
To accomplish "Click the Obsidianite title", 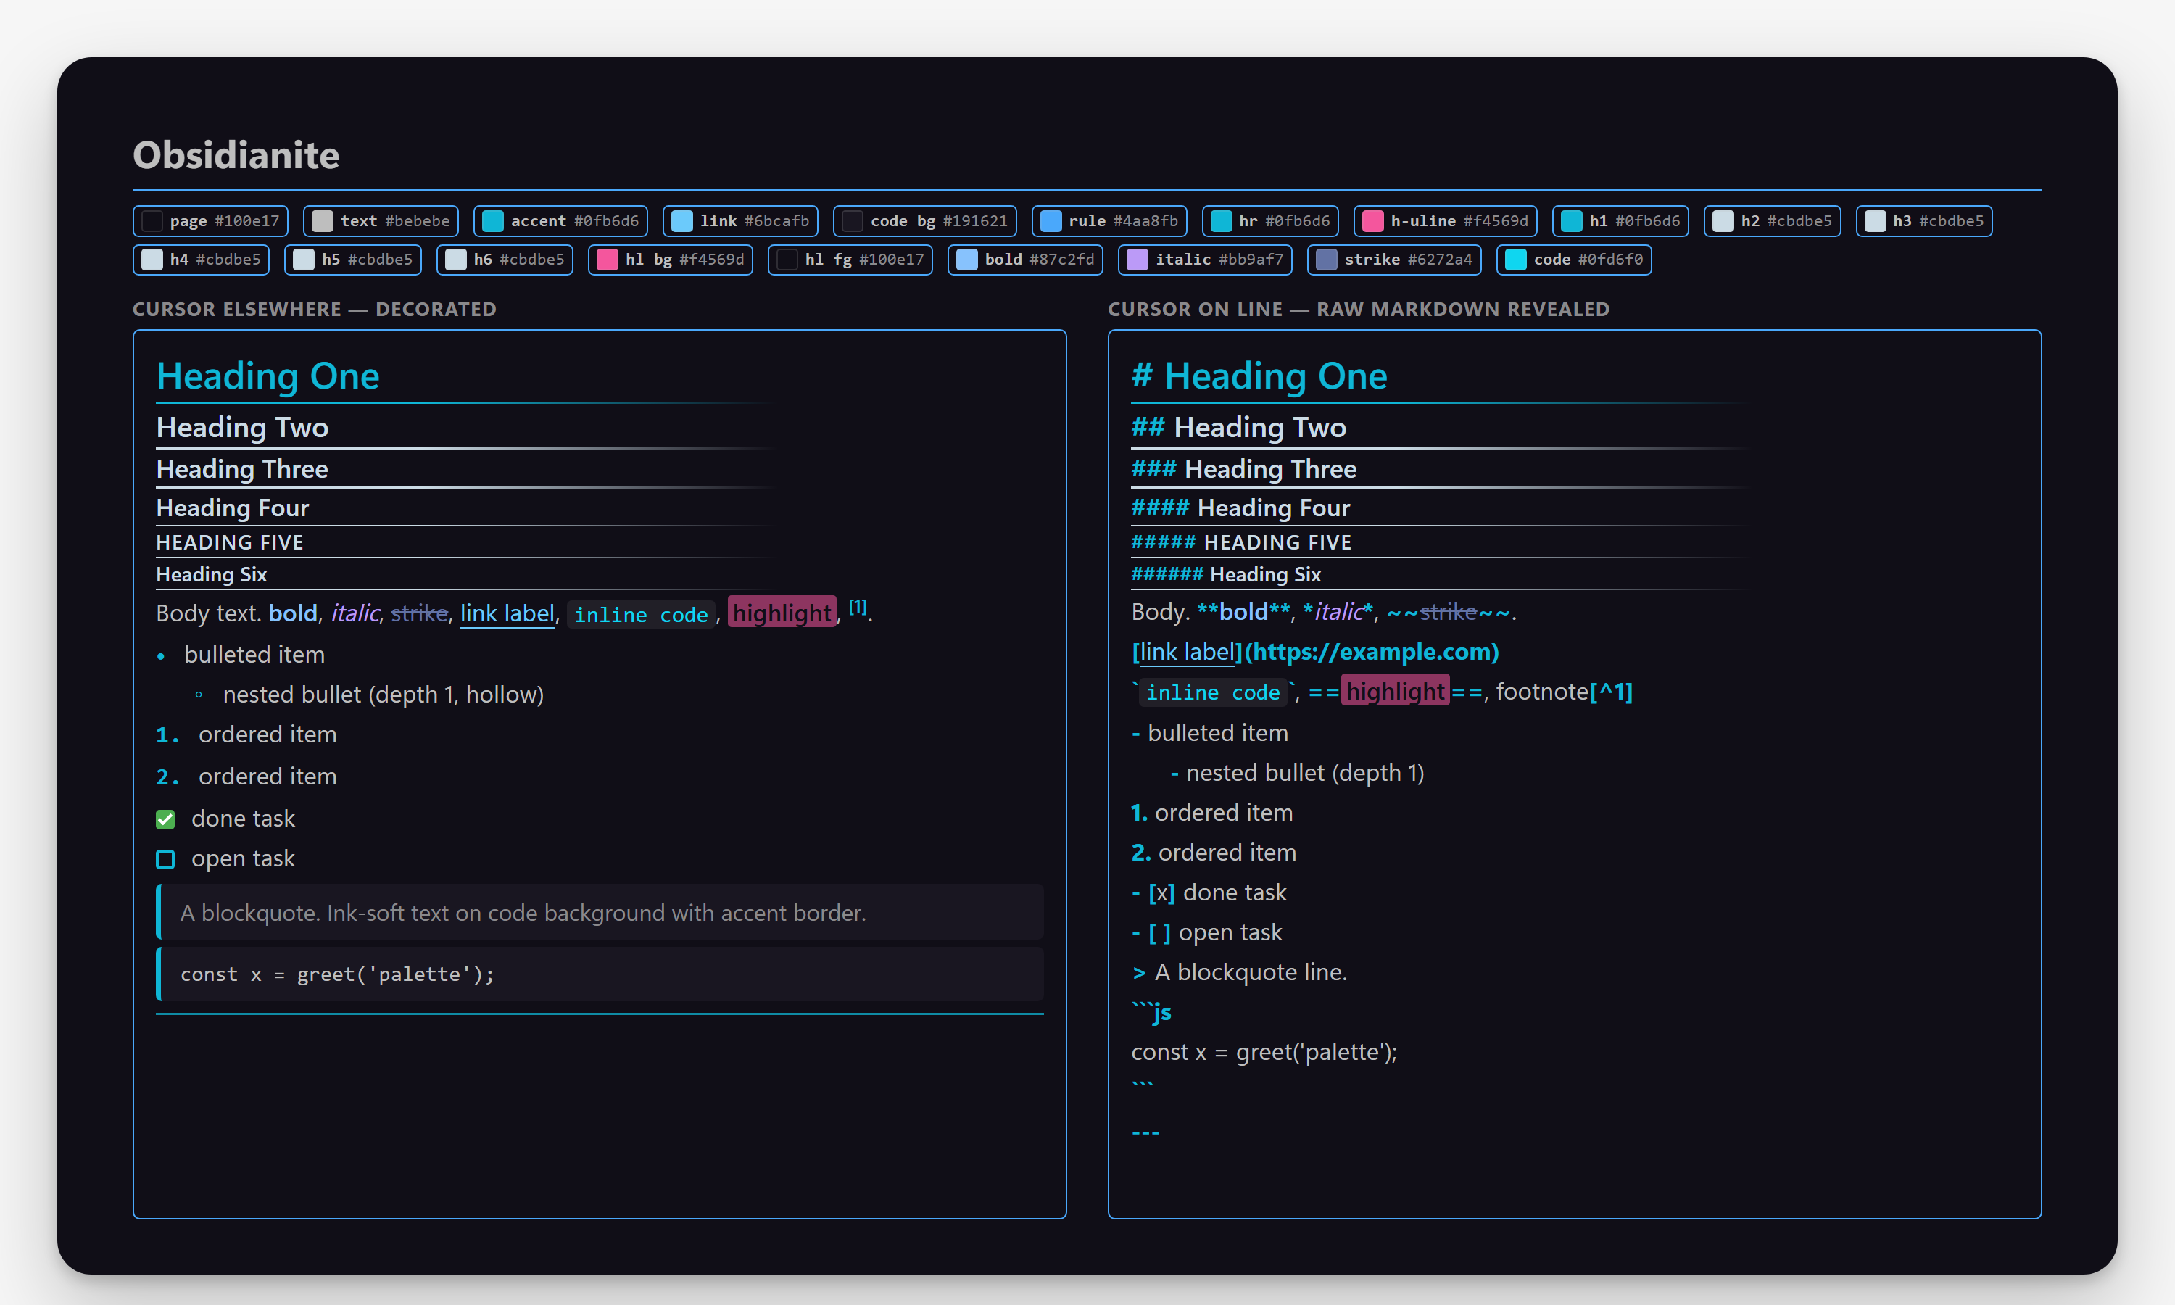I will point(236,156).
